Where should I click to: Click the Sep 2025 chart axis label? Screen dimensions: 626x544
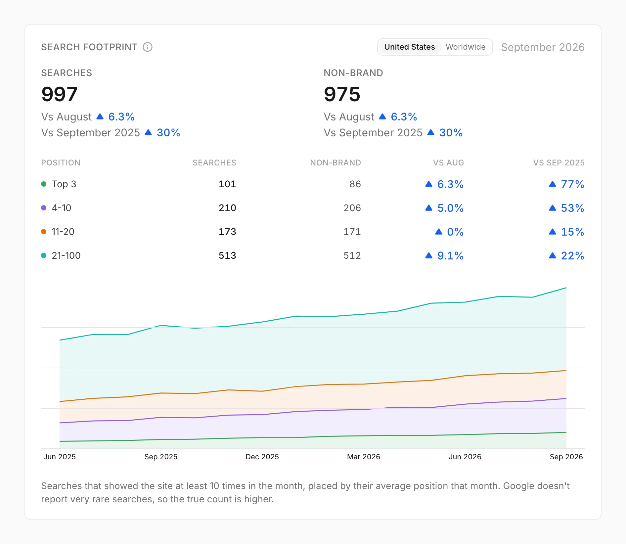pyautogui.click(x=161, y=457)
